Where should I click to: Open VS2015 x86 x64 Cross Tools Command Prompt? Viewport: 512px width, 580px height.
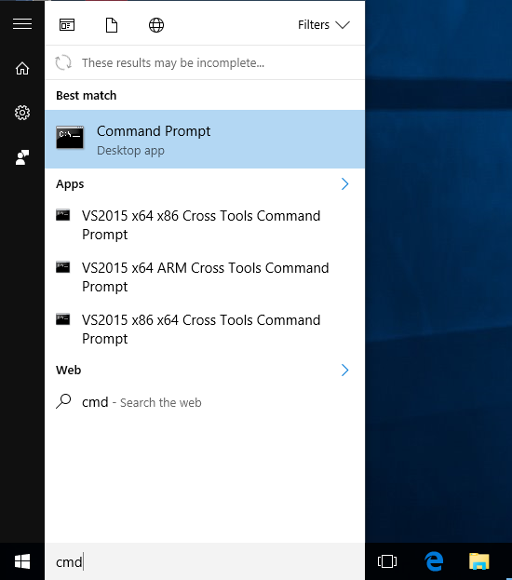[205, 330]
